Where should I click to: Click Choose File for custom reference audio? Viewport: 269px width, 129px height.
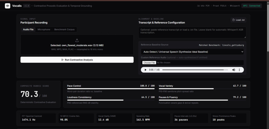(x=149, y=63)
